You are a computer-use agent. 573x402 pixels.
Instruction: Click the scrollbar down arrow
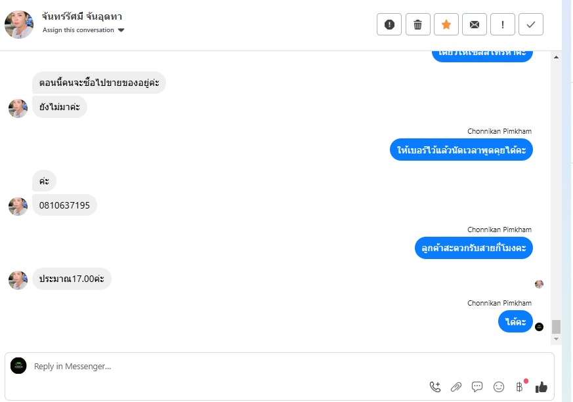(x=556, y=339)
